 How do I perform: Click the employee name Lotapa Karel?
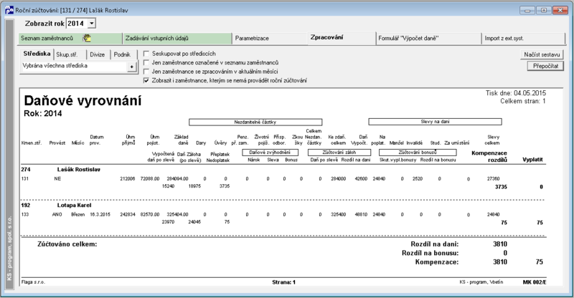coord(75,206)
